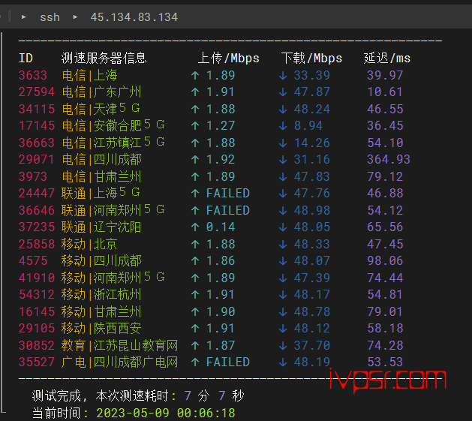Click upload value 0.14
The height and width of the screenshot is (421, 472).
[221, 227]
